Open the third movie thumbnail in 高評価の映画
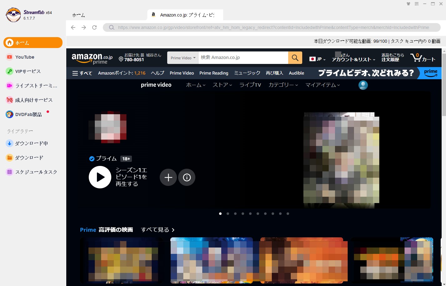The width and height of the screenshot is (446, 286). point(302,260)
